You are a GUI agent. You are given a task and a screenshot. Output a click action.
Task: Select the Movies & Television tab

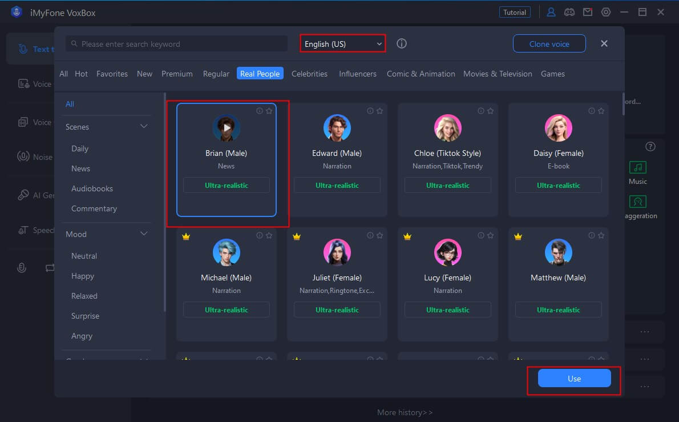(x=498, y=74)
